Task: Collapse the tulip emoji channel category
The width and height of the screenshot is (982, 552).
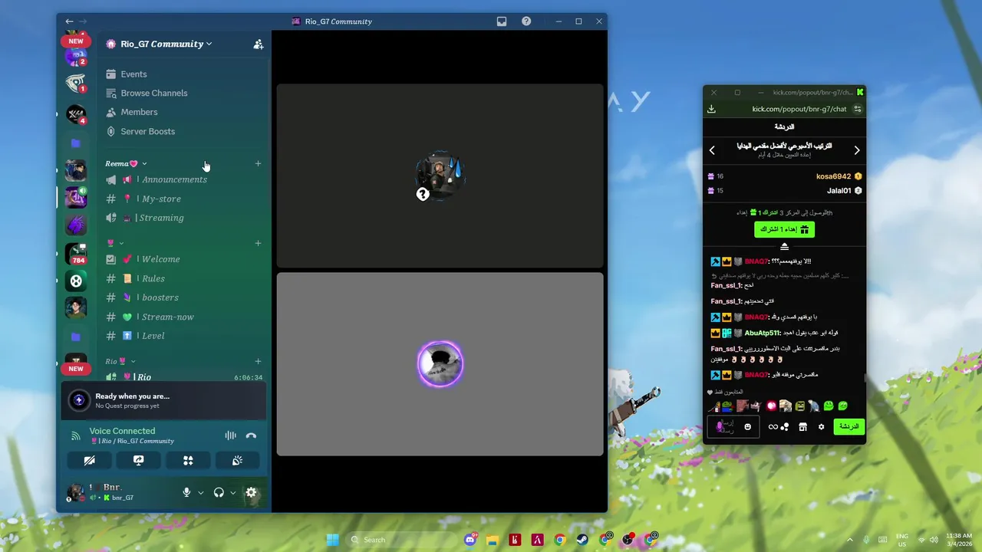Action: point(115,243)
